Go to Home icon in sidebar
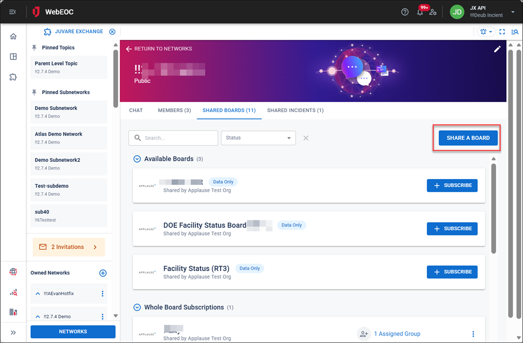 pos(14,36)
